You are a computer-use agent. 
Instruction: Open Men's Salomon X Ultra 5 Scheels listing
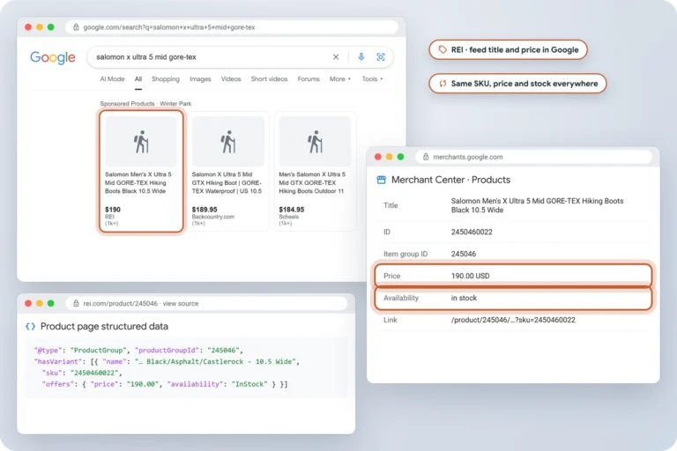[312, 182]
